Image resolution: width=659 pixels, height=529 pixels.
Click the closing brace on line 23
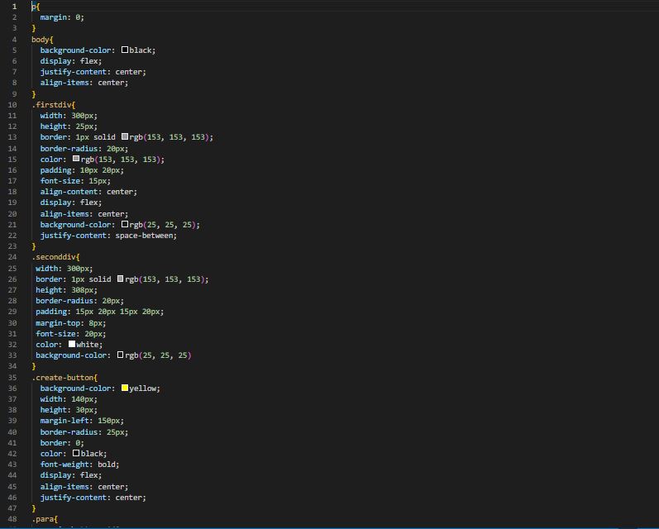coord(34,246)
